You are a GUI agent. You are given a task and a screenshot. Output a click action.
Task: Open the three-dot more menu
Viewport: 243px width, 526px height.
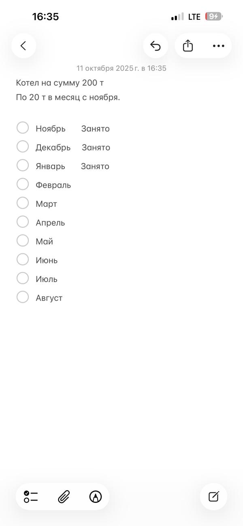point(218,46)
